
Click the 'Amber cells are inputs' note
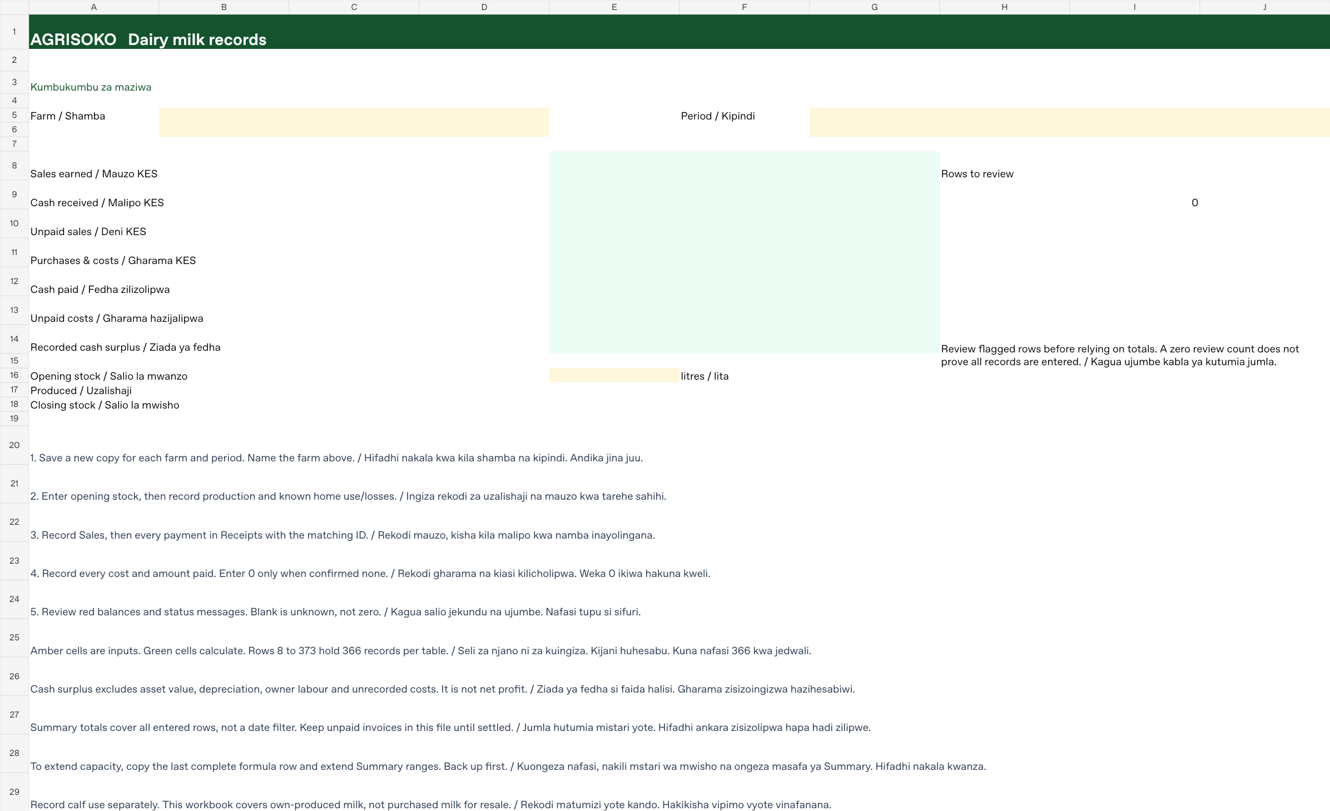(421, 651)
